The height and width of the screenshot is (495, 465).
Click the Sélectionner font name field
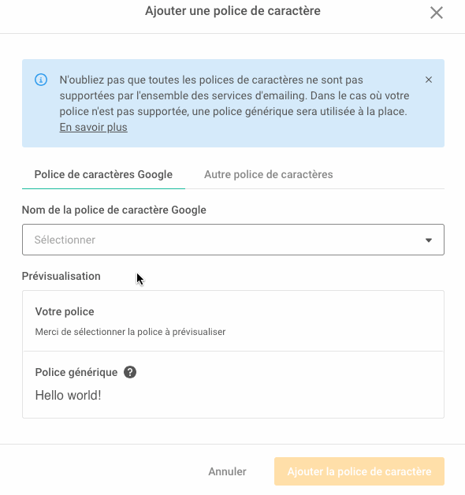coord(233,240)
